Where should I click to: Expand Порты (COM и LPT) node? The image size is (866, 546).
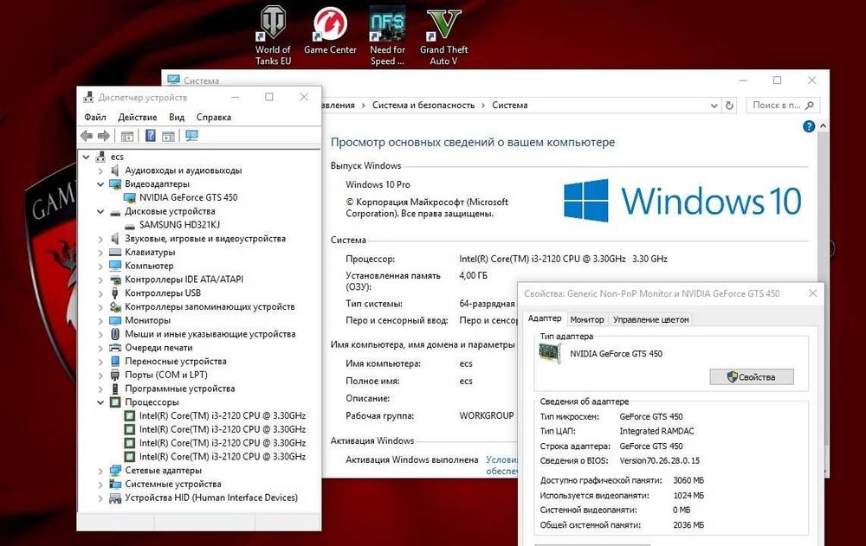click(100, 375)
